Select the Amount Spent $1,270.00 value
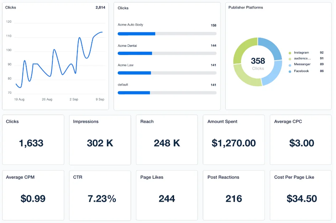The width and height of the screenshot is (336, 223). click(x=233, y=143)
